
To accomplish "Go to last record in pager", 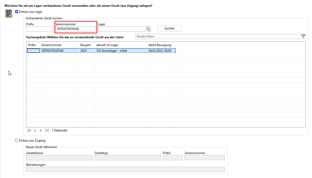I will pyautogui.click(x=47, y=130).
